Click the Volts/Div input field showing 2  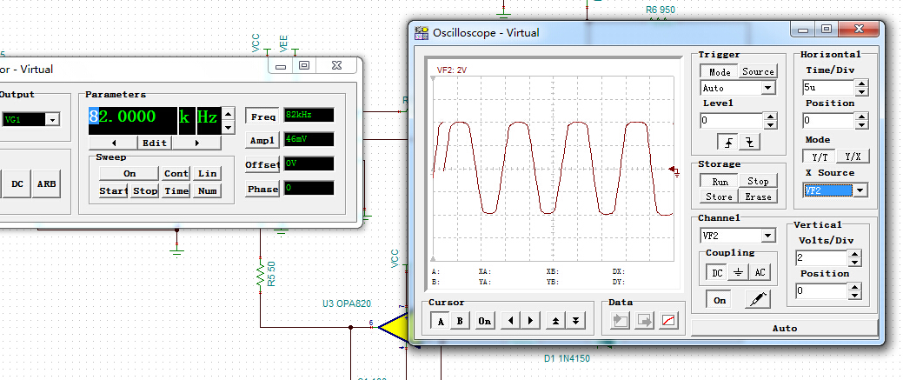point(822,258)
